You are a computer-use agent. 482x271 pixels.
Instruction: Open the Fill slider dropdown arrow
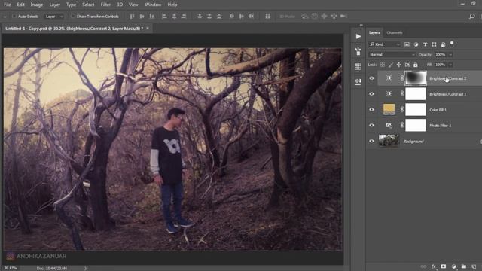click(450, 65)
